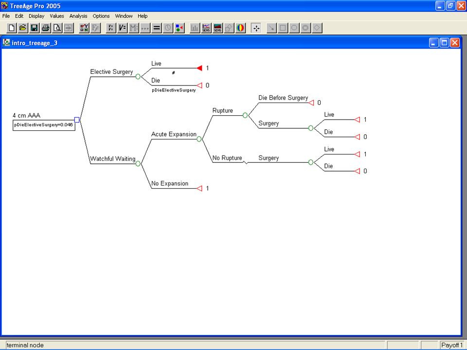
Task: Print the decision tree
Action: click(x=46, y=28)
